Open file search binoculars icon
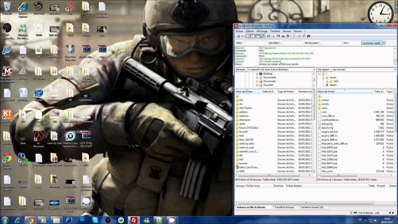The height and width of the screenshot is (224, 398). click(308, 36)
